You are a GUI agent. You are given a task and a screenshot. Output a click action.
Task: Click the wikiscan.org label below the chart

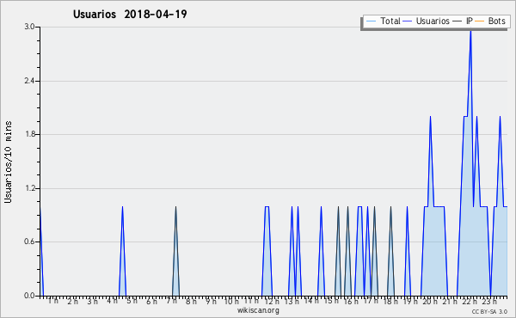point(258,310)
